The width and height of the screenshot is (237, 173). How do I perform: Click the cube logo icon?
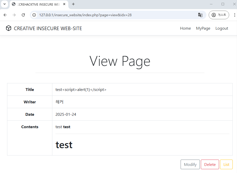click(x=9, y=28)
